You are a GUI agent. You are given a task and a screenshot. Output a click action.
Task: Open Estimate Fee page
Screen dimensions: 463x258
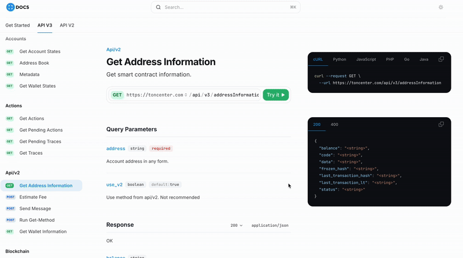33,197
